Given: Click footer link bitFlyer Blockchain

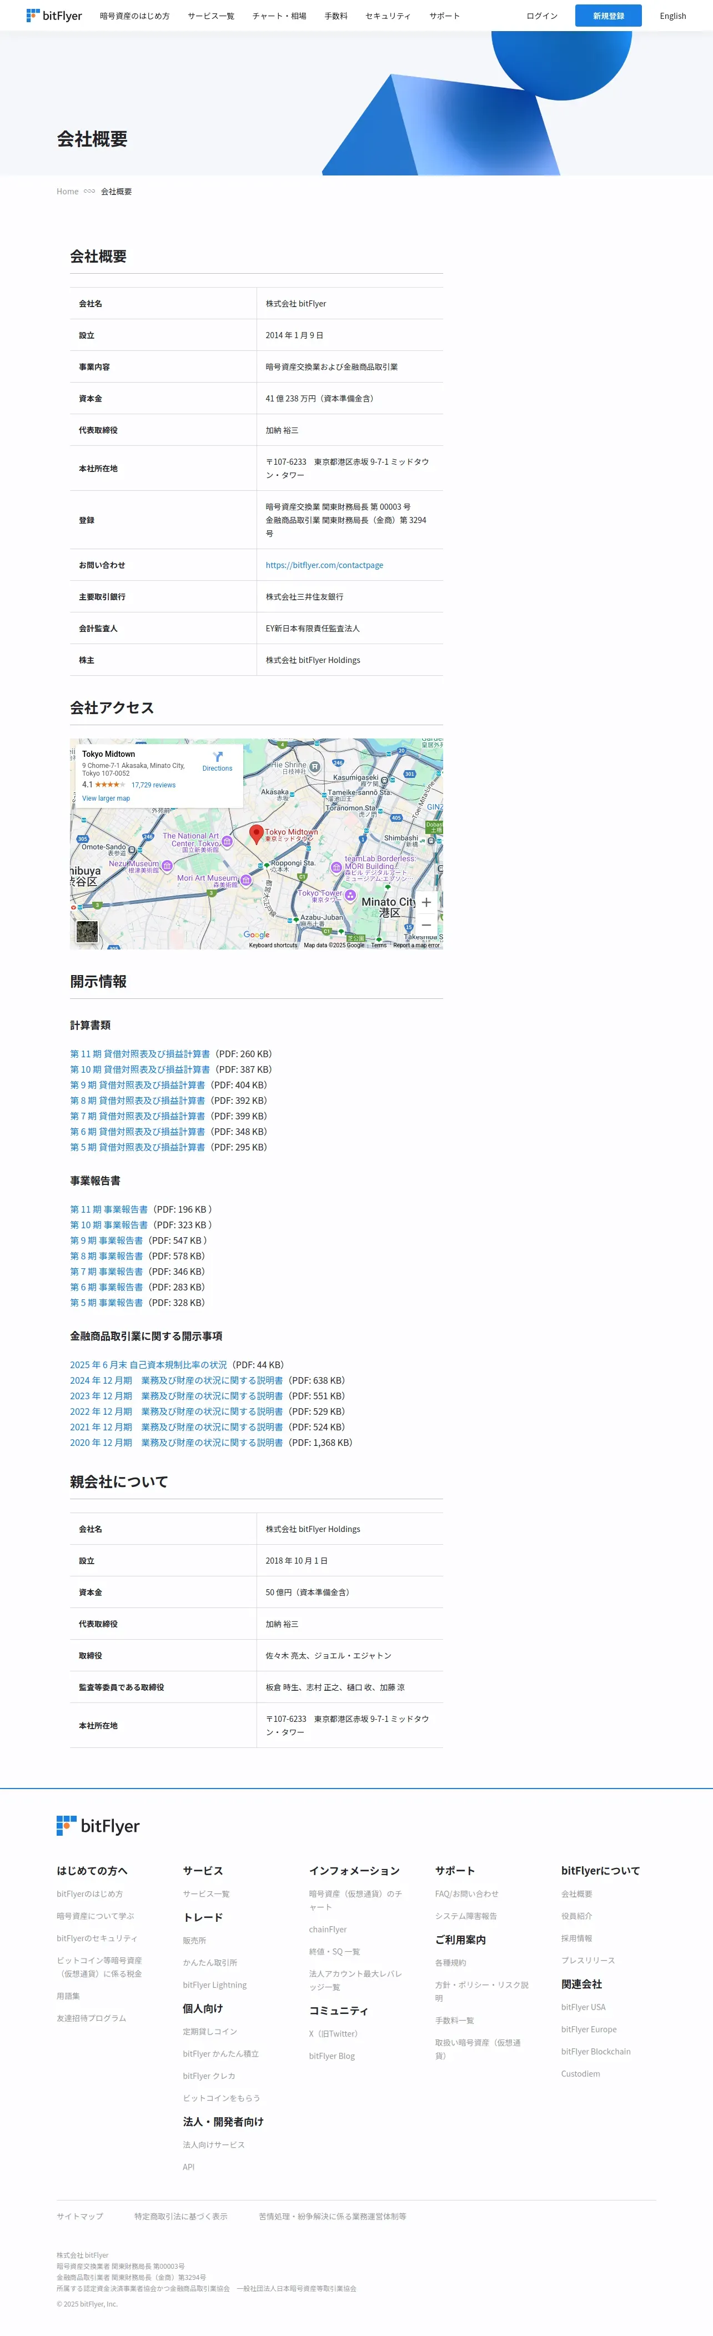Looking at the screenshot, I should pyautogui.click(x=596, y=2051).
